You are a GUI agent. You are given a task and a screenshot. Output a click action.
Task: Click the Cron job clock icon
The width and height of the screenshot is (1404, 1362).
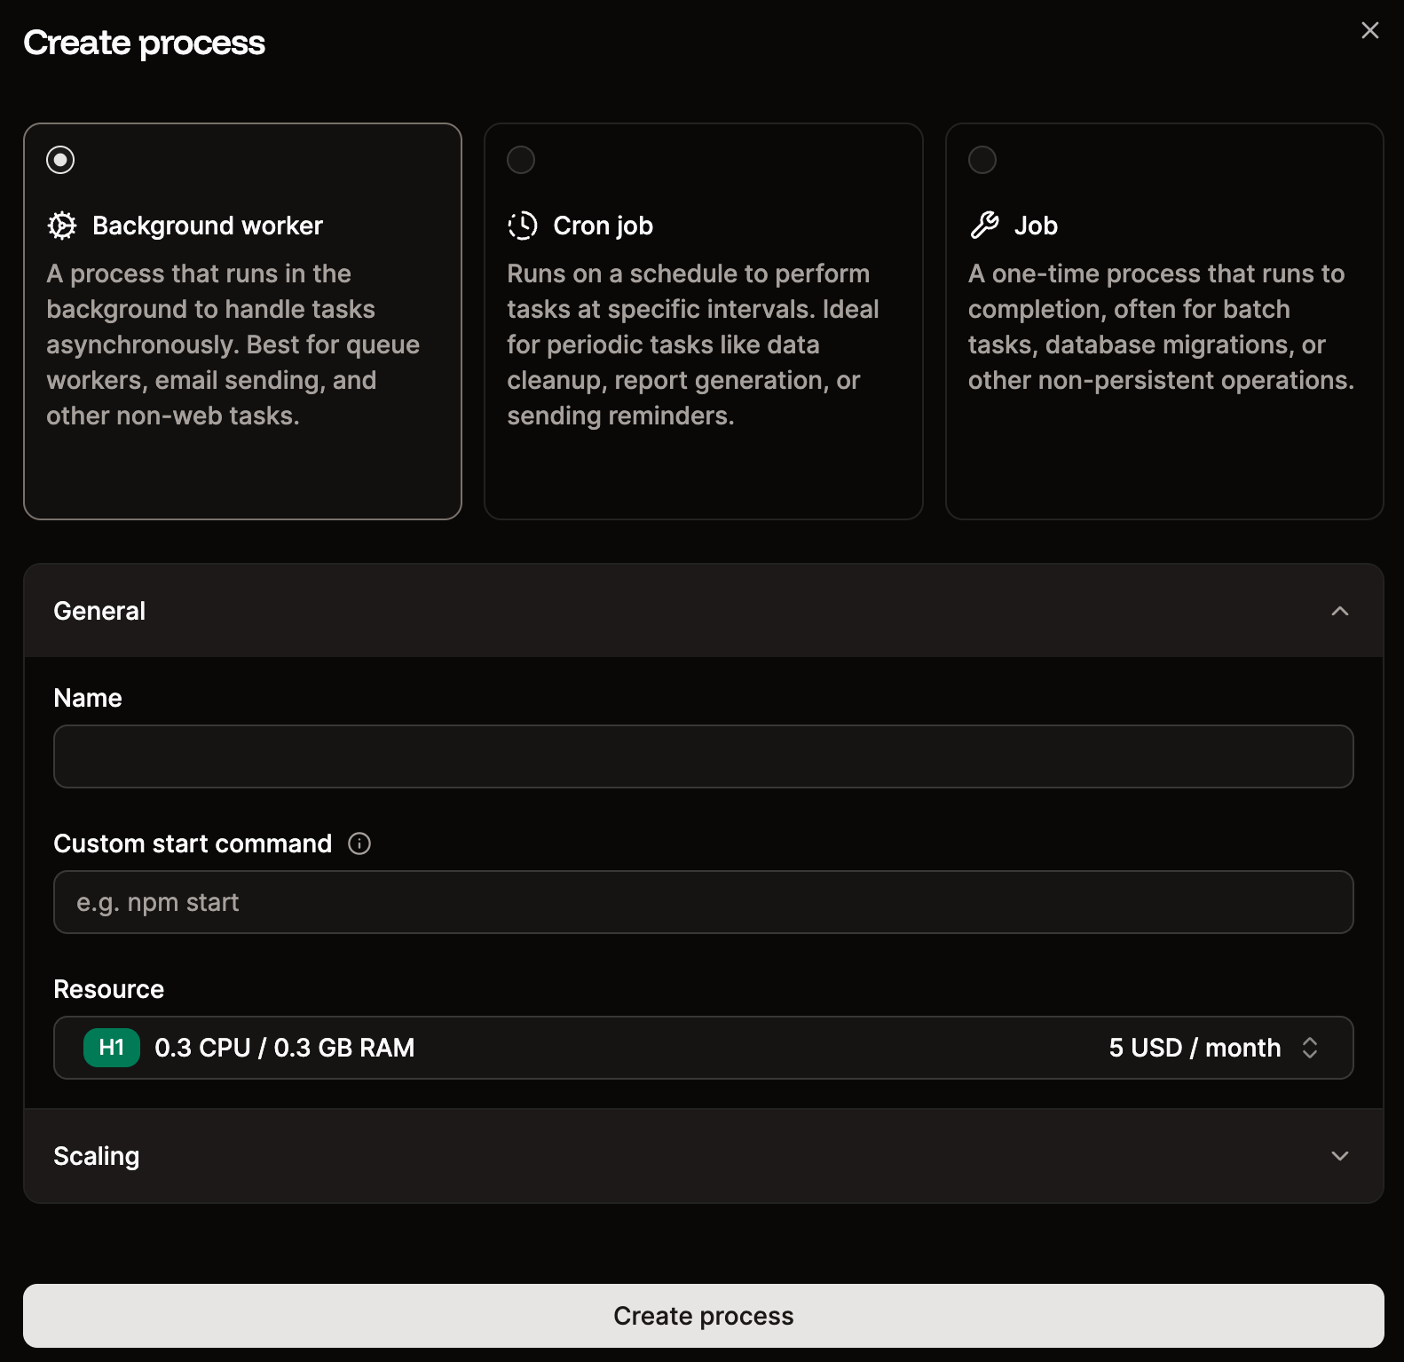pyautogui.click(x=523, y=226)
